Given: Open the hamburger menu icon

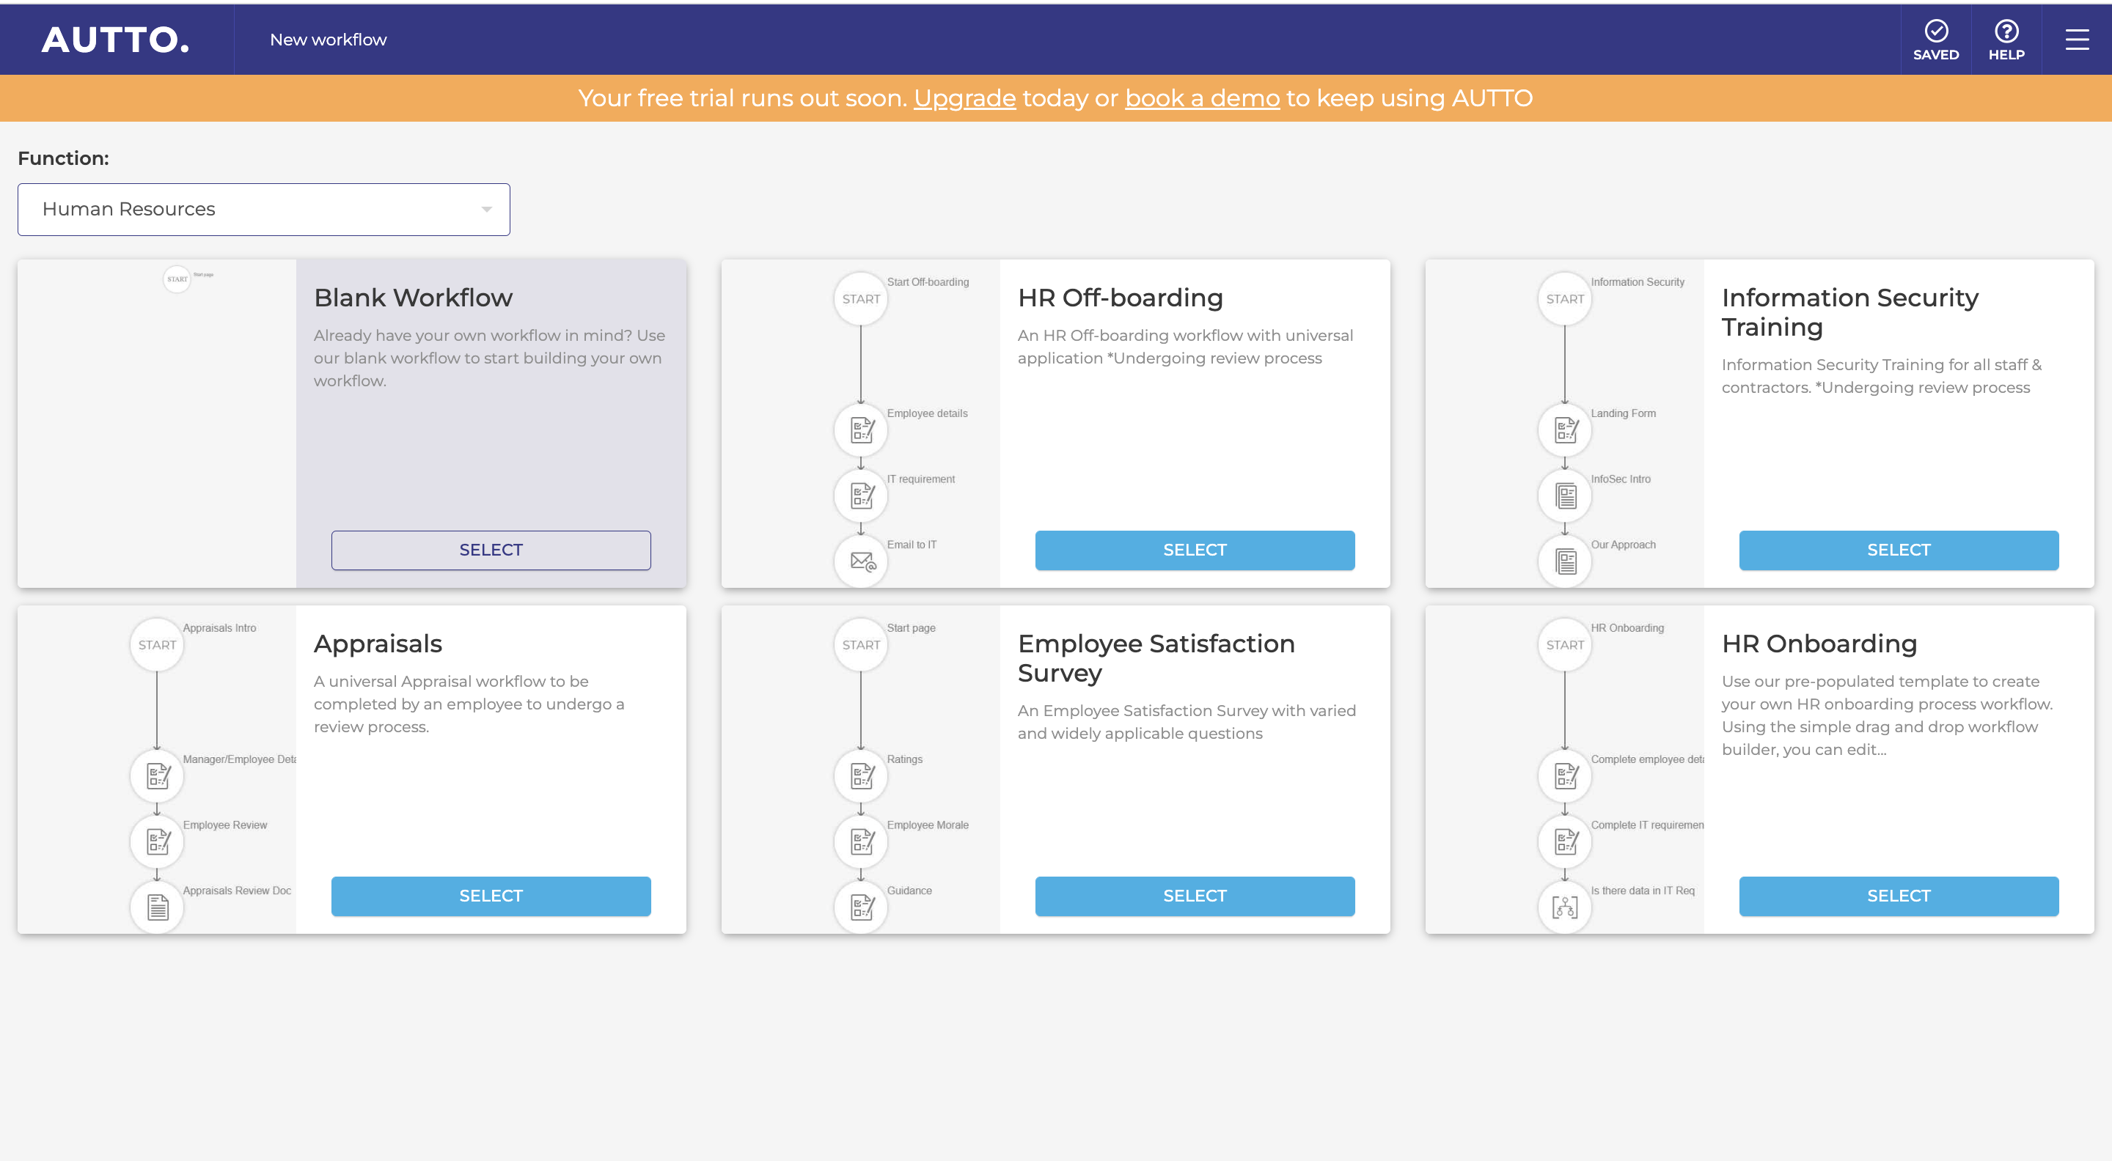Looking at the screenshot, I should coord(2077,40).
